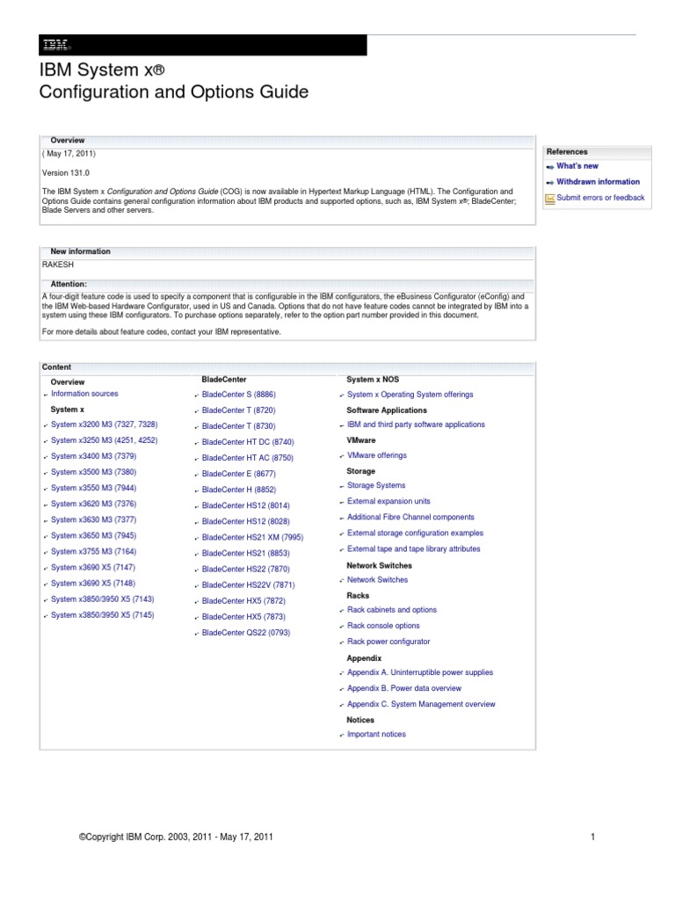Click the envelope icon beside Submit errors

pyautogui.click(x=550, y=198)
